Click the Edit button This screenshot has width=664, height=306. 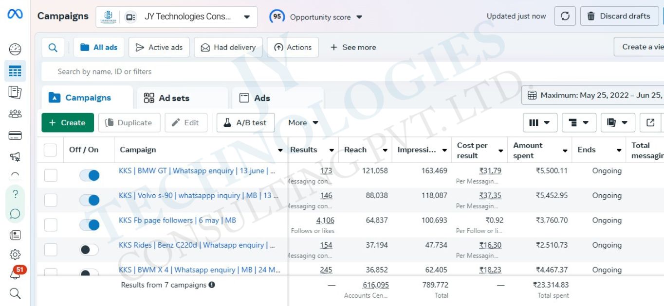pos(186,122)
